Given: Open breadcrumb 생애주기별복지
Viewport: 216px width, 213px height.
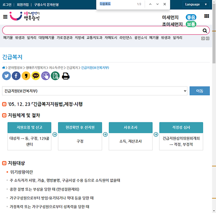Looking at the screenshot, I should pyautogui.click(x=35, y=68).
